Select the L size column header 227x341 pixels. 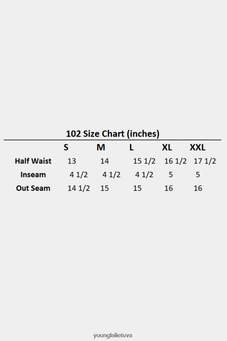[x=131, y=148]
